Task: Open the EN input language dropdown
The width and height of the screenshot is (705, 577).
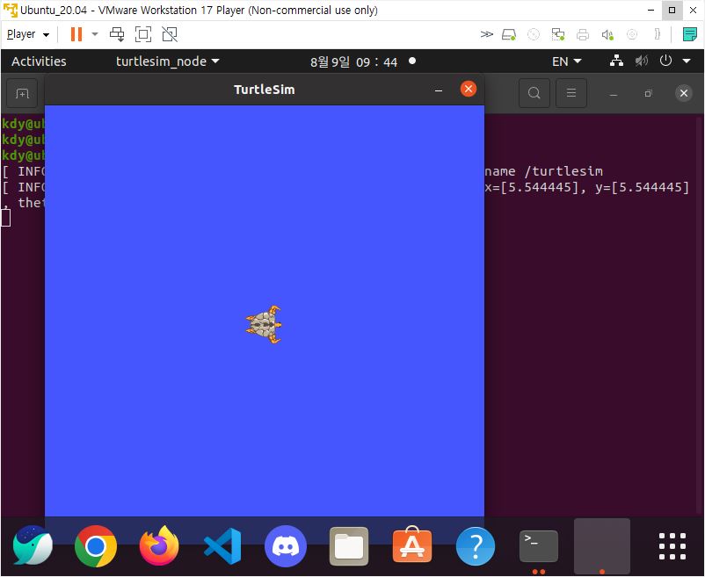Action: (x=566, y=61)
